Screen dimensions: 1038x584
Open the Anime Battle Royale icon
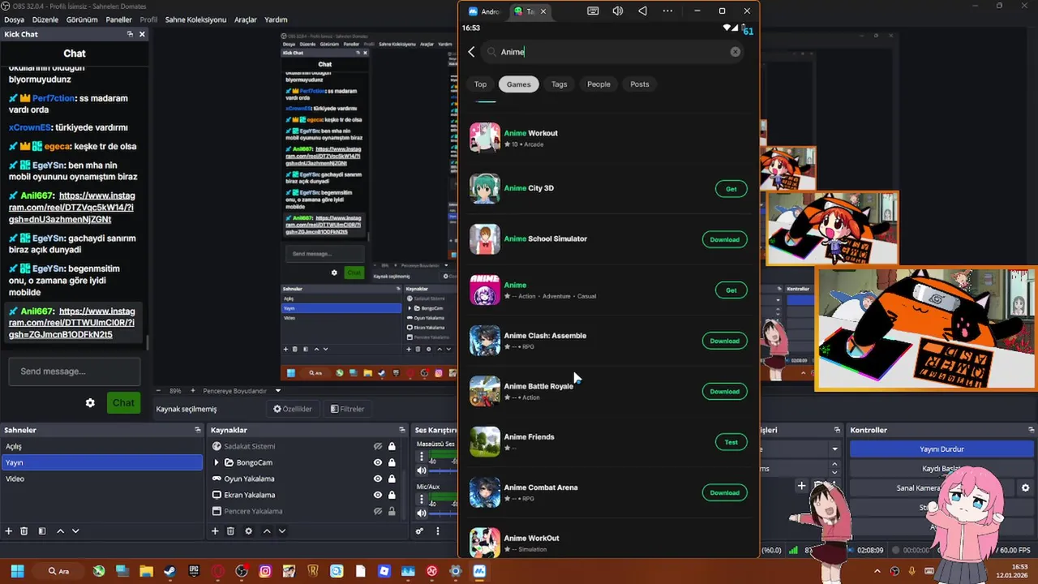tap(485, 391)
